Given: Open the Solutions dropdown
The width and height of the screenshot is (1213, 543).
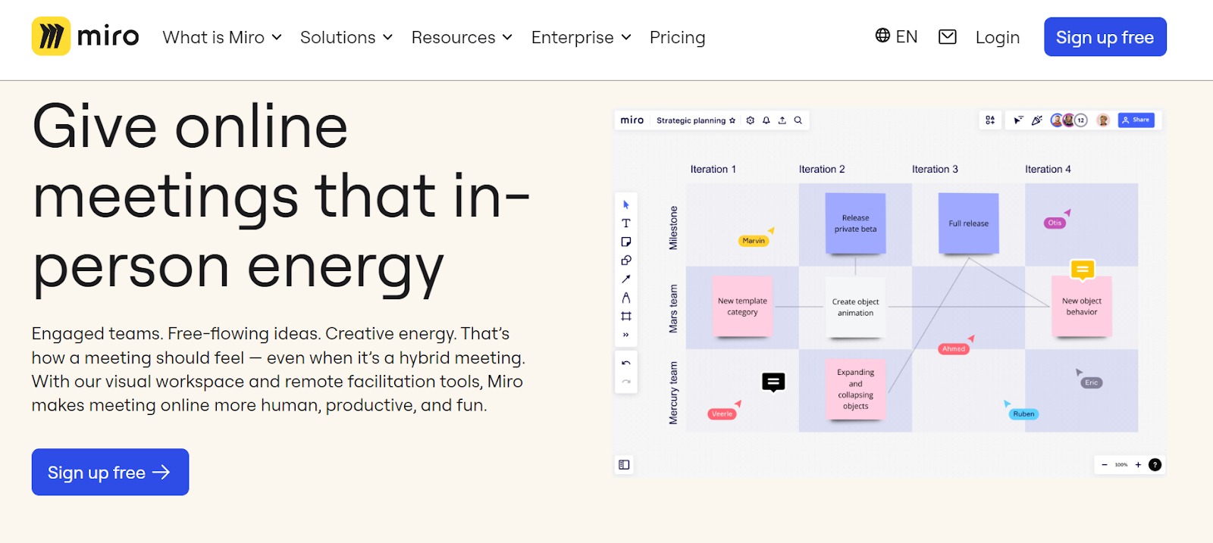Looking at the screenshot, I should (x=346, y=37).
